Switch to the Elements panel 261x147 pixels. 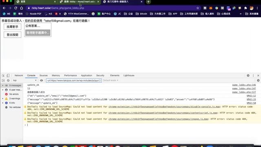[115, 76]
